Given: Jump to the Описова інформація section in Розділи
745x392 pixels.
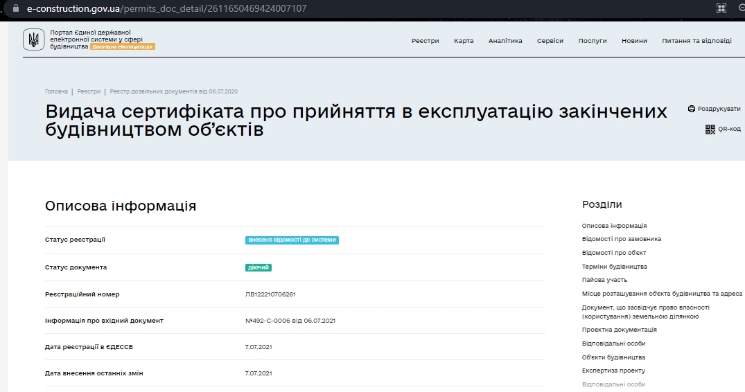Looking at the screenshot, I should click(614, 226).
